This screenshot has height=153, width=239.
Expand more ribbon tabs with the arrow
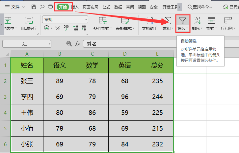click(179, 7)
